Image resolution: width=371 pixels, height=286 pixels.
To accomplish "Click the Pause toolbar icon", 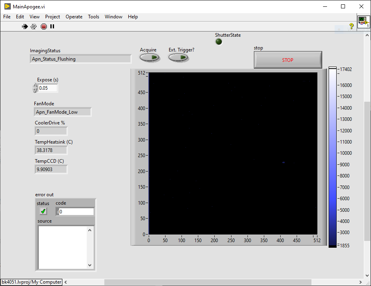I will coord(52,26).
